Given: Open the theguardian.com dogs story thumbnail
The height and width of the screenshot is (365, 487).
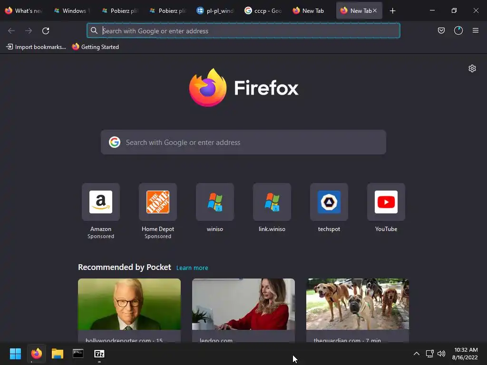Looking at the screenshot, I should [358, 304].
